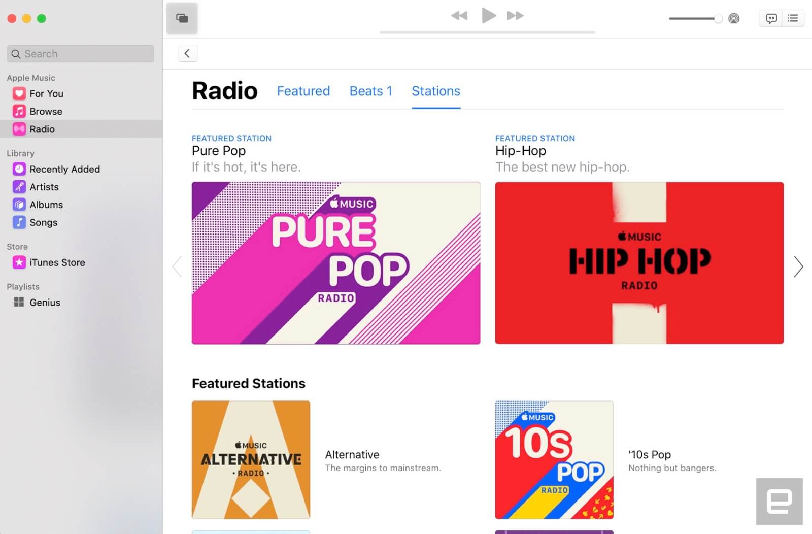
Task: Click 'If it's hot, it's here.' subtitle
Action: (x=246, y=167)
